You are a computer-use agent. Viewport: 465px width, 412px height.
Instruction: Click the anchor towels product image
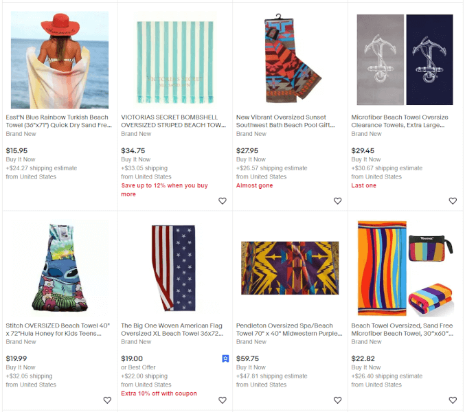click(405, 60)
